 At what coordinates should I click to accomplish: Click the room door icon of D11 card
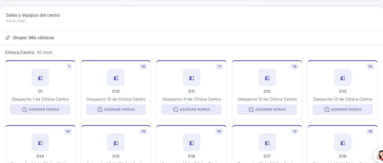[x=191, y=77]
